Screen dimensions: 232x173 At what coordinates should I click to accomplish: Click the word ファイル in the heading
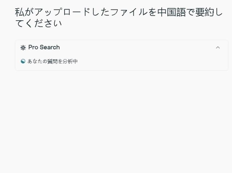[x=128, y=12]
